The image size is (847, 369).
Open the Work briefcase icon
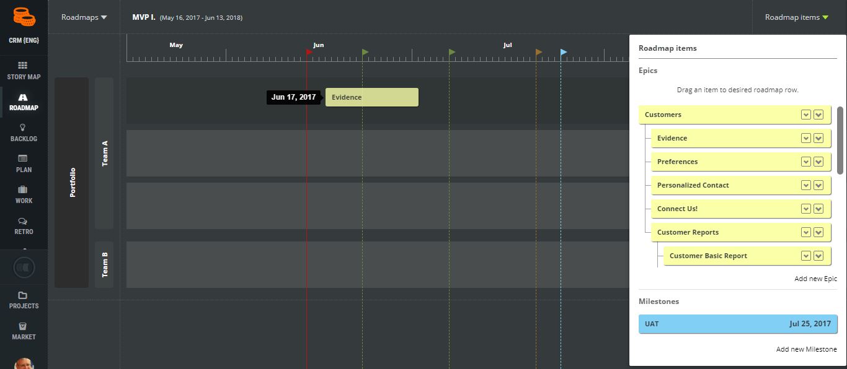(23, 189)
